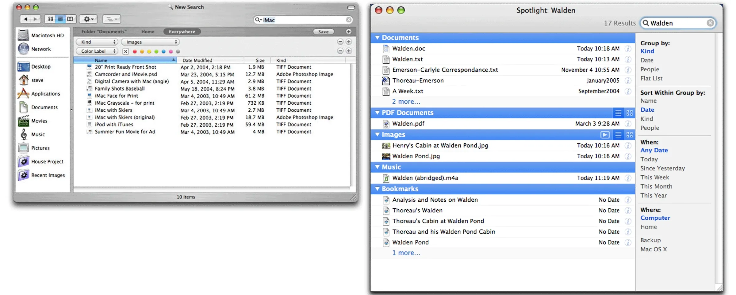Image resolution: width=736 pixels, height=295 pixels.
Task: Sort within group by Name
Action: (648, 101)
